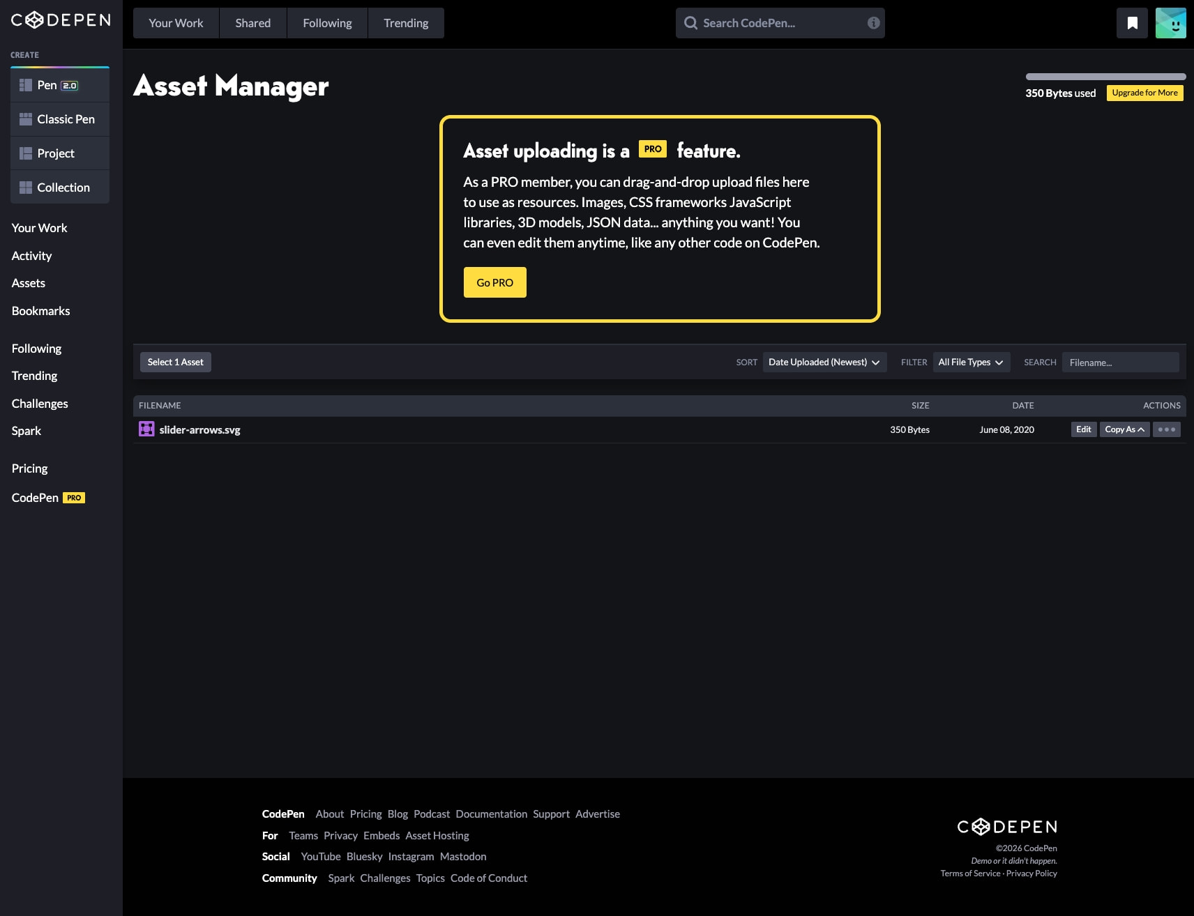Open the footer Asset Hosting link

tap(437, 836)
